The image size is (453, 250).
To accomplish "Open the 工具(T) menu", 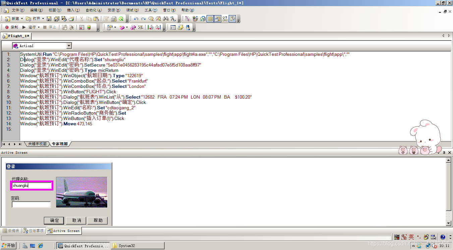I will tap(151, 10).
